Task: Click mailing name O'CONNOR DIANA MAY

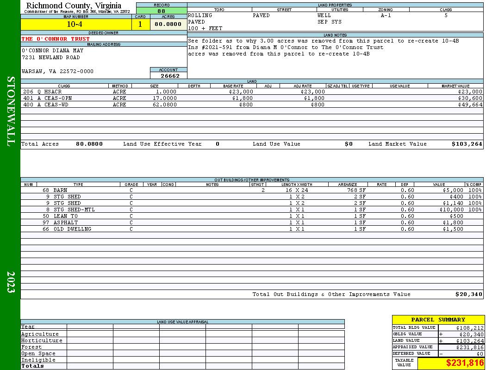Action: 52,50
